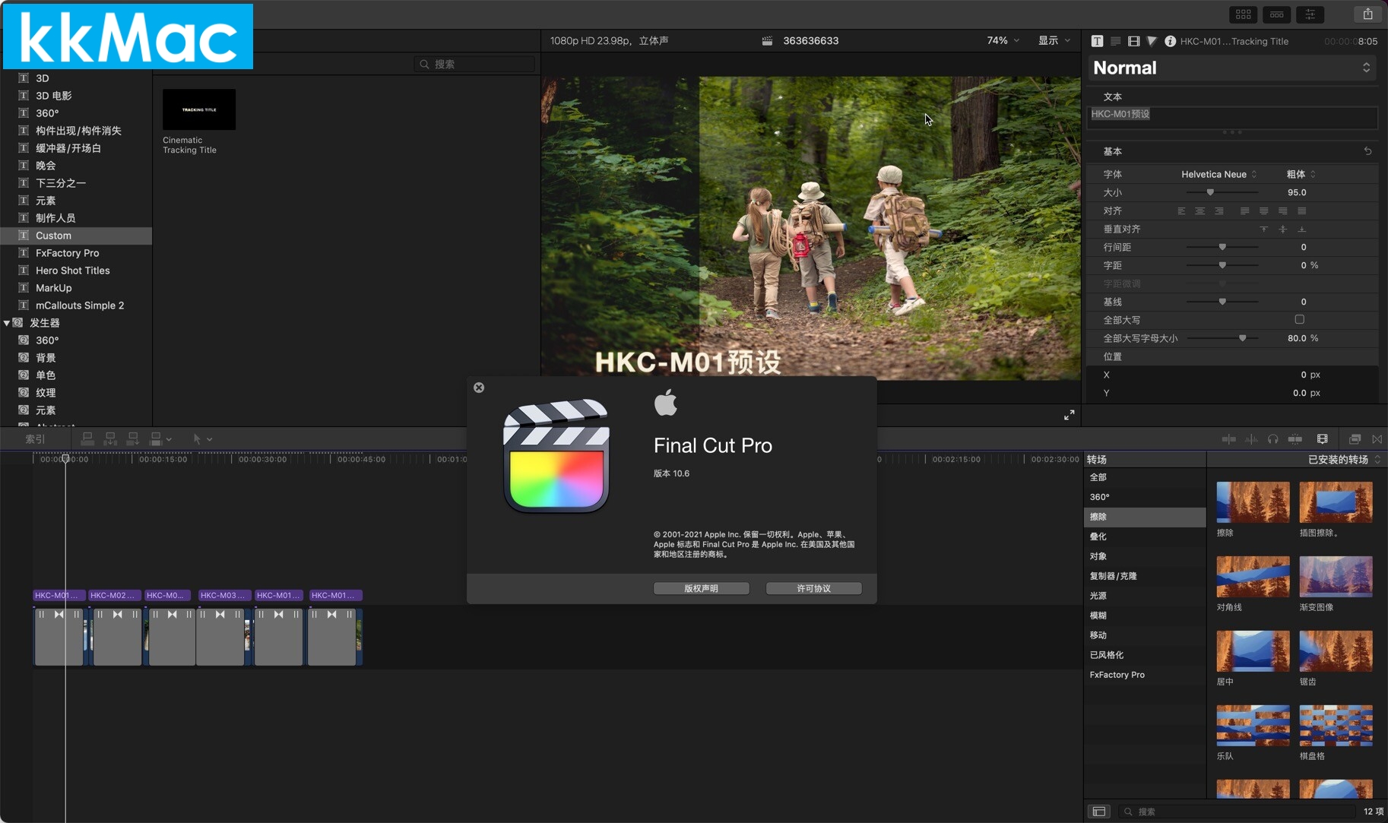1388x823 pixels.
Task: Set vertical alignment to bottom
Action: point(1301,229)
